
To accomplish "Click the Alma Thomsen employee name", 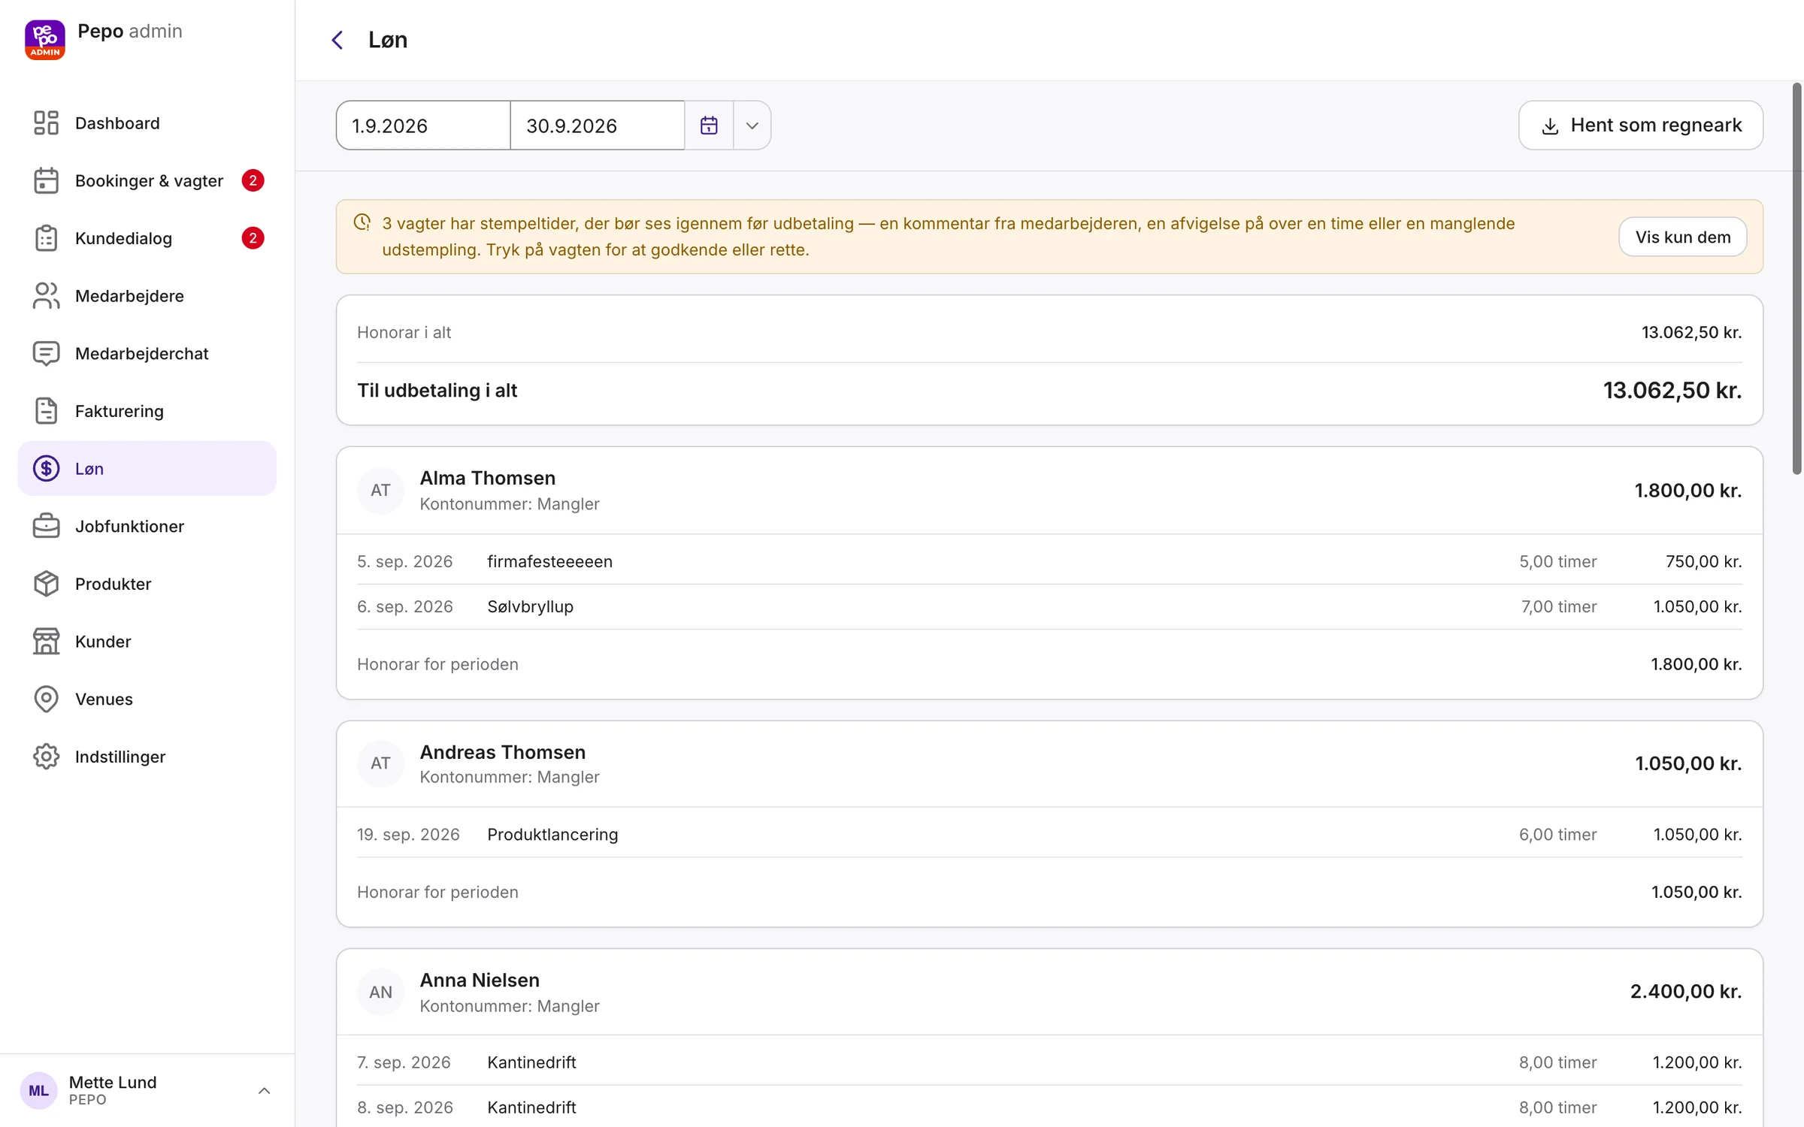I will tap(487, 478).
